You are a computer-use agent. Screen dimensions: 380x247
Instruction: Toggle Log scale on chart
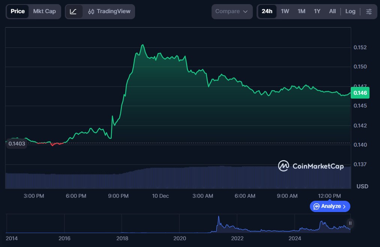(x=350, y=11)
